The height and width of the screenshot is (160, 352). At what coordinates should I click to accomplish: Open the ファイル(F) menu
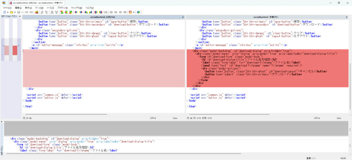7,8
